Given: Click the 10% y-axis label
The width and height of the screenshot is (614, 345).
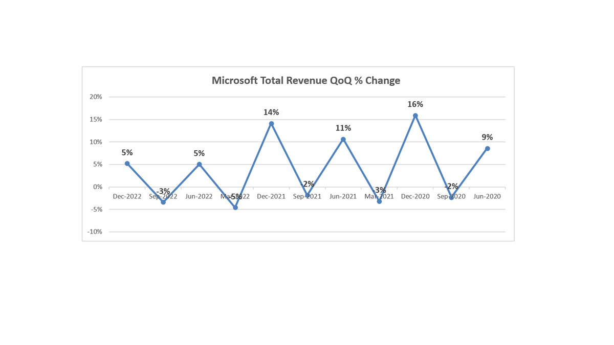Looking at the screenshot, I should [x=96, y=142].
